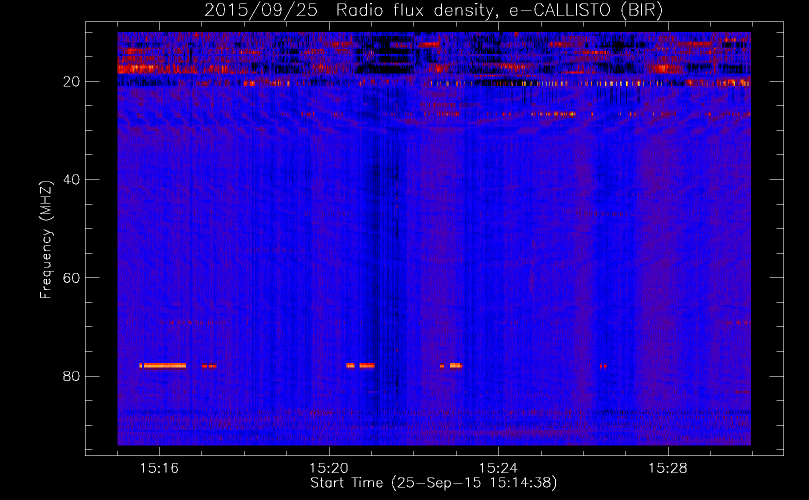Image resolution: width=809 pixels, height=500 pixels.
Task: Select the 15:28 time tick label
Action: coord(667,468)
